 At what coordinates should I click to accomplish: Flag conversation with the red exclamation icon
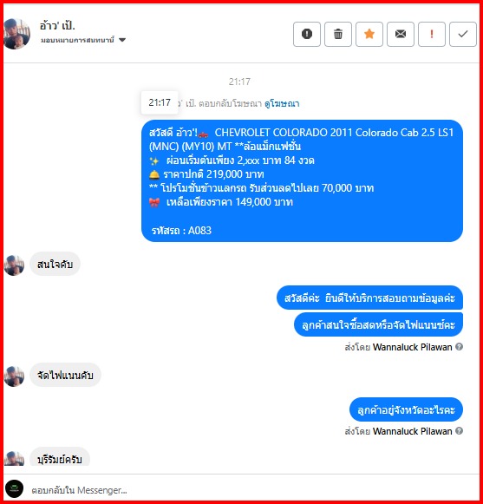432,34
